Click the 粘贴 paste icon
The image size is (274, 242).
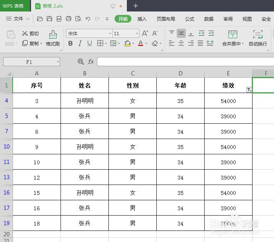[x=11, y=34]
